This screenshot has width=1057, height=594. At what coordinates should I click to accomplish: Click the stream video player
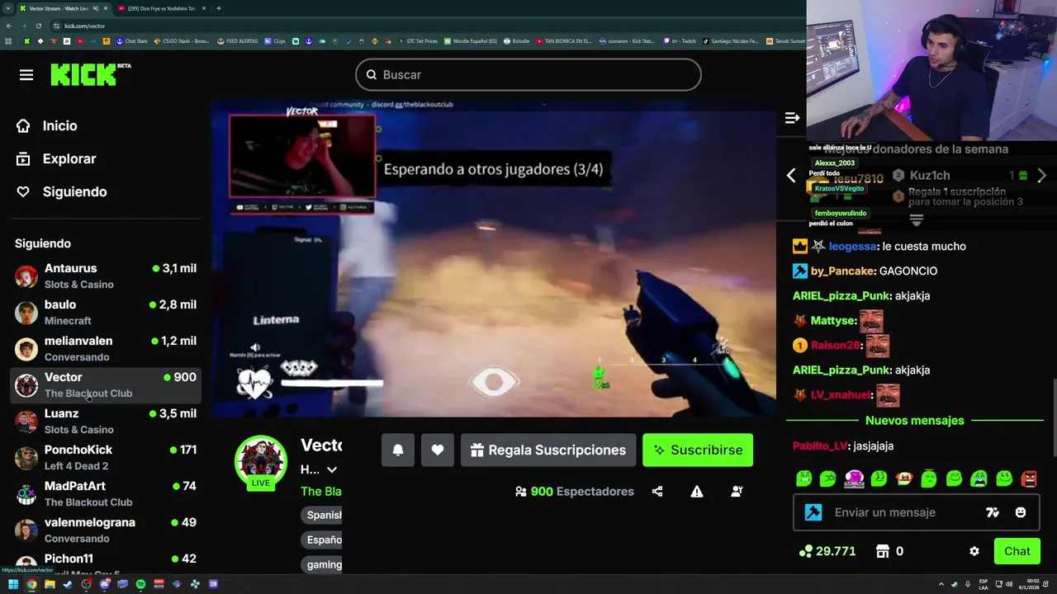coord(494,258)
